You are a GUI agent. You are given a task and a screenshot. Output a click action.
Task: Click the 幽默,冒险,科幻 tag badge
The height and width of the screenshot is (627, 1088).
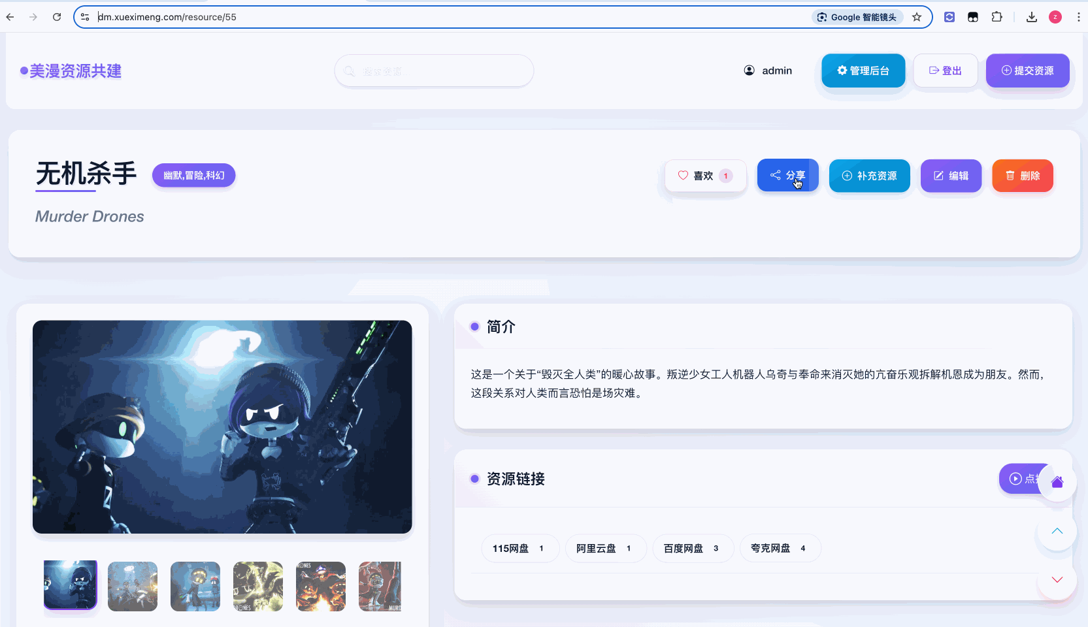point(193,175)
